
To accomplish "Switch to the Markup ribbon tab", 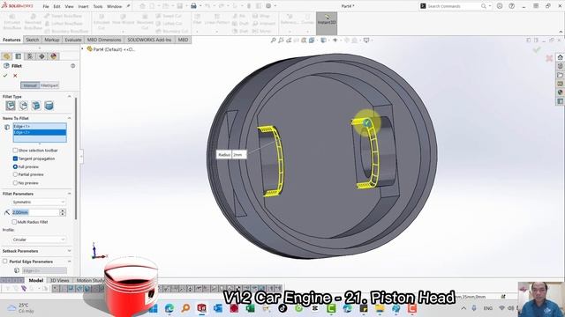I will point(52,40).
